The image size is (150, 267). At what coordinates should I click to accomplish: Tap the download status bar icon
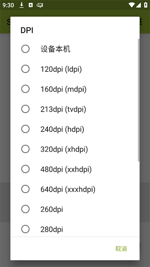click(21, 5)
